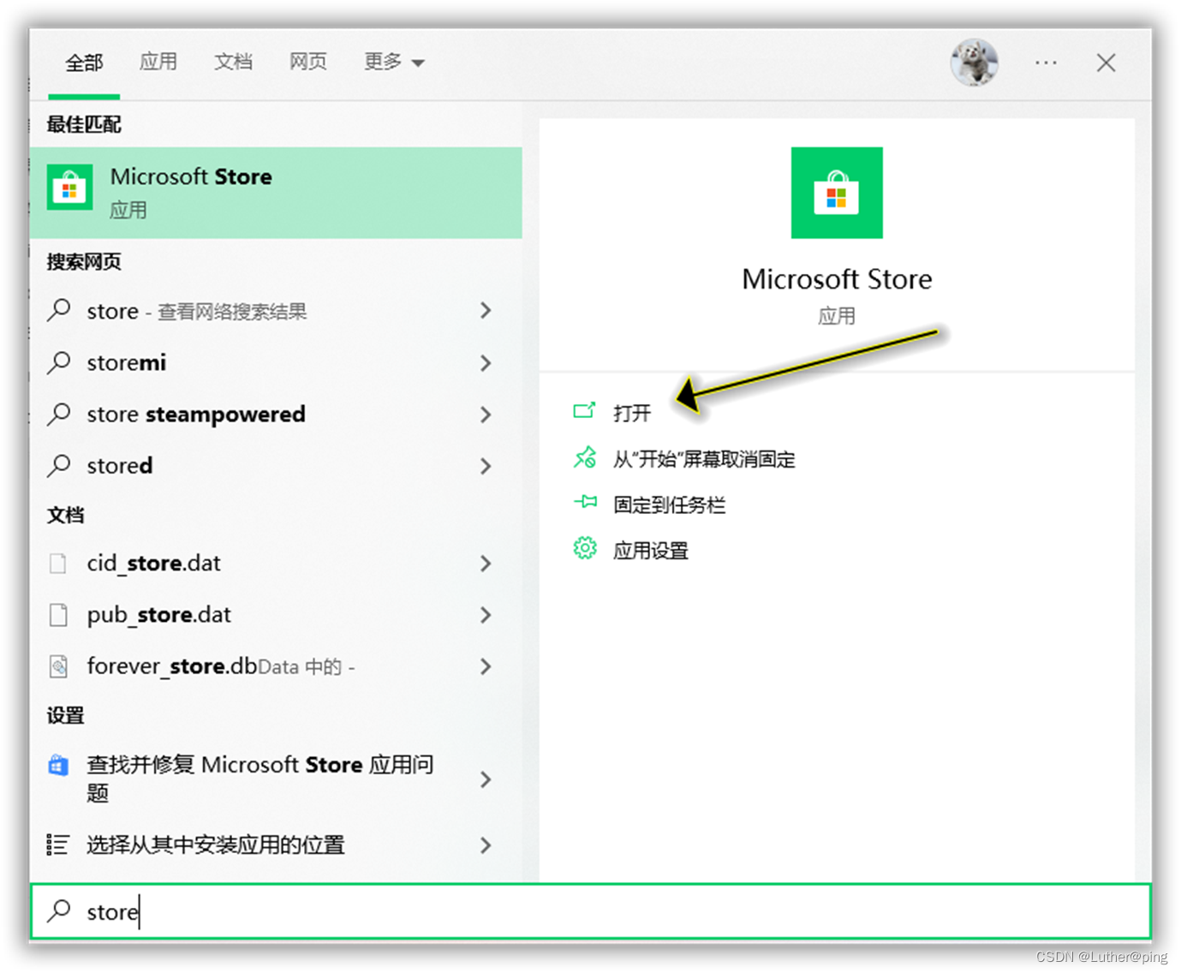Select 固定到任务栏 option
1181x973 pixels.
point(669,505)
